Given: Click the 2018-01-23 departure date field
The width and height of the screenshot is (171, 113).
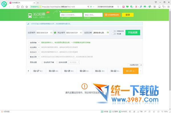Looking at the screenshot, I should [101, 33].
